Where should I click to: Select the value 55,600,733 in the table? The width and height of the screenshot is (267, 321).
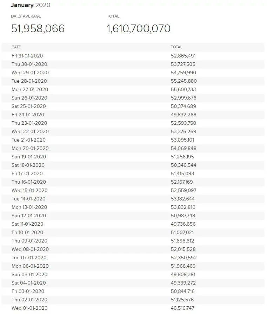[x=183, y=89]
